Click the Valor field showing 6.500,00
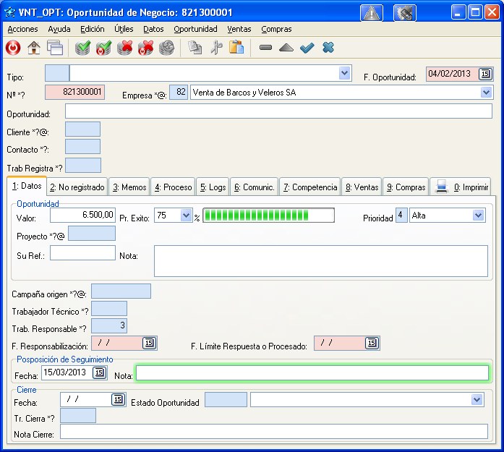The image size is (504, 452). point(82,215)
